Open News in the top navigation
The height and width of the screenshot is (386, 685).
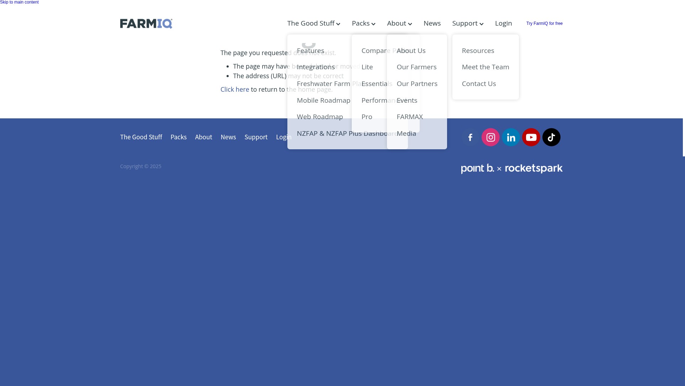coord(432,23)
